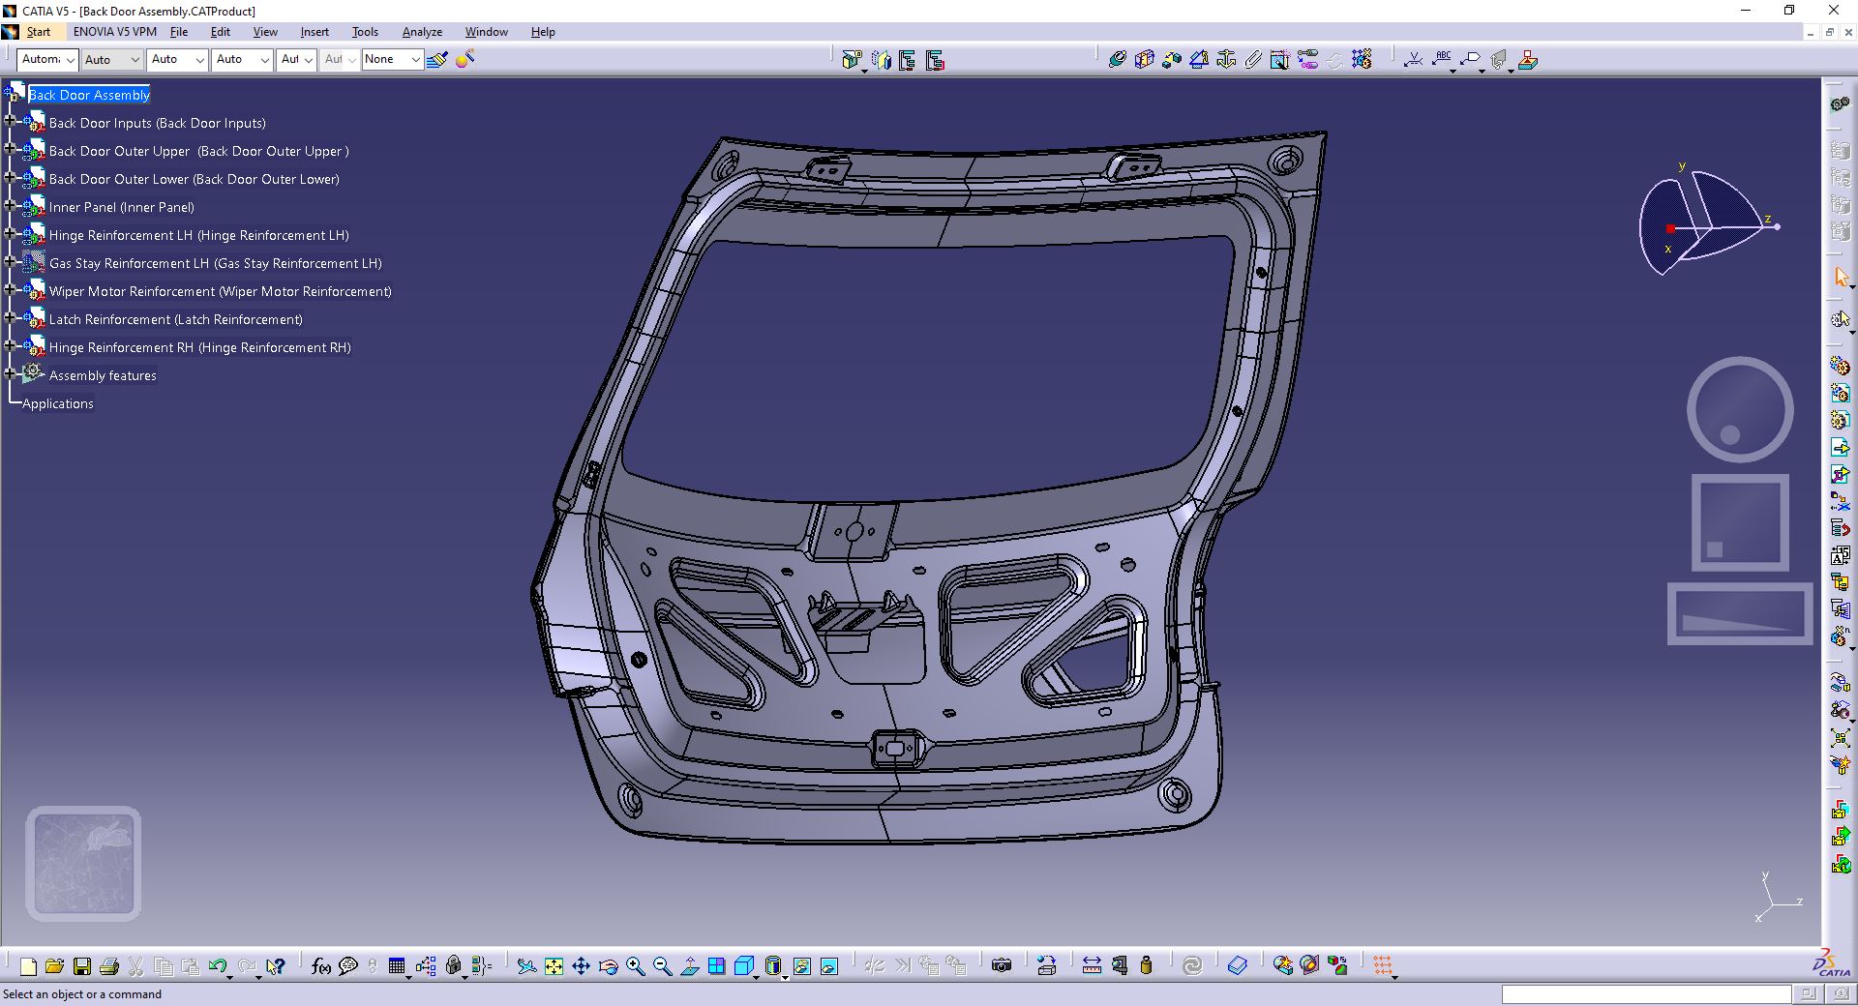Expand the Inner Panel tree node
This screenshot has height=1006, width=1858.
[10, 206]
